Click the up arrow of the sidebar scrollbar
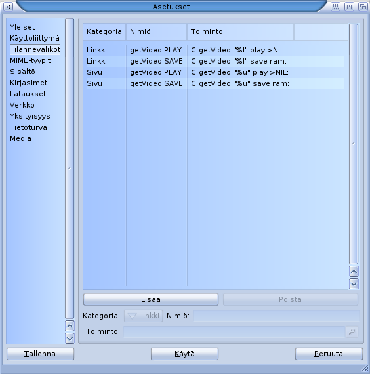 click(70, 326)
